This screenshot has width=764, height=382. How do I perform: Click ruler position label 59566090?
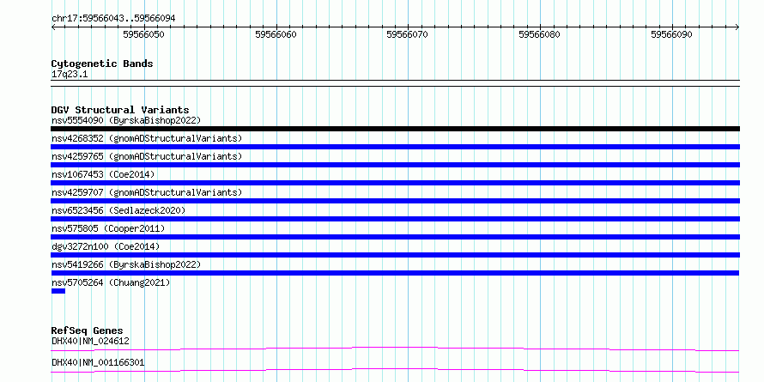coord(671,34)
